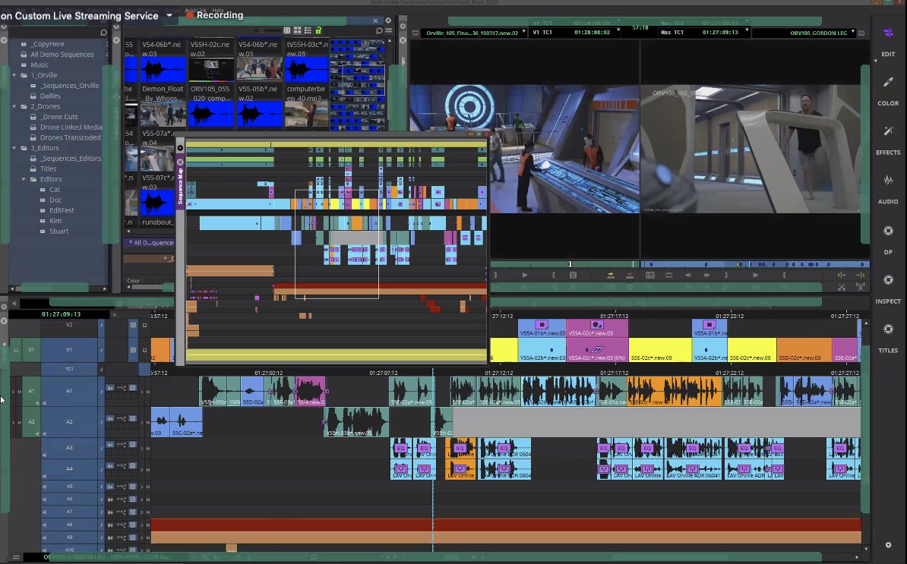Viewport: 907px width, 564px height.
Task: Click Extract icon with green arrows
Action: [860, 275]
